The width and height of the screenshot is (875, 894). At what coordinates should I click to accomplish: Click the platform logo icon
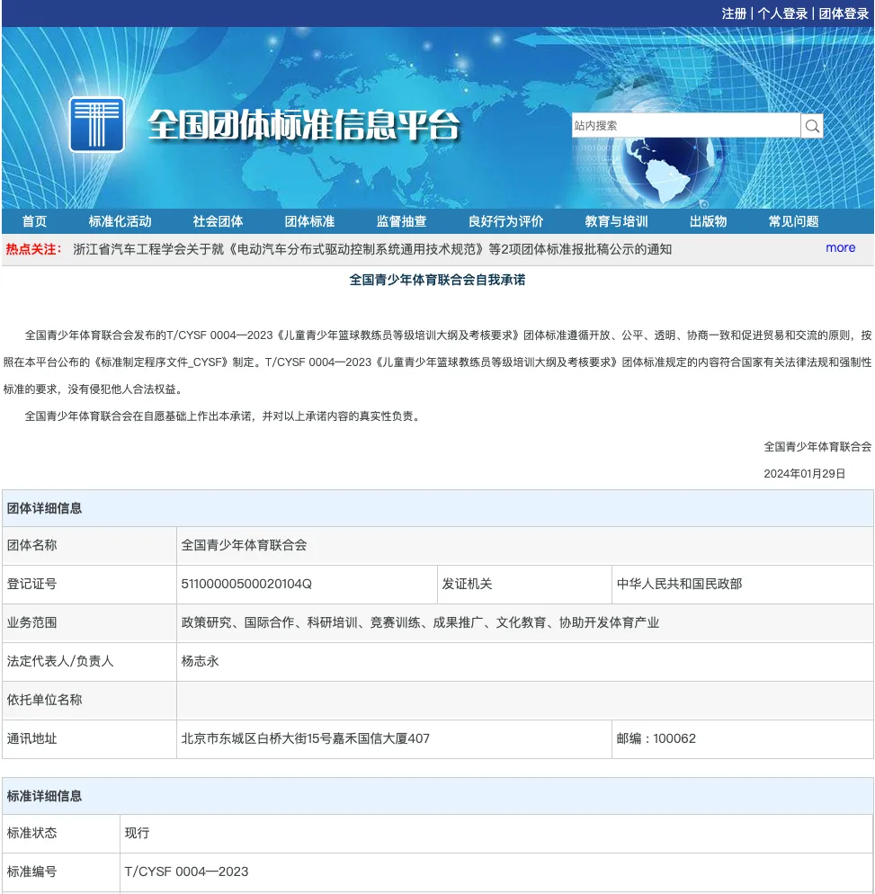click(97, 124)
